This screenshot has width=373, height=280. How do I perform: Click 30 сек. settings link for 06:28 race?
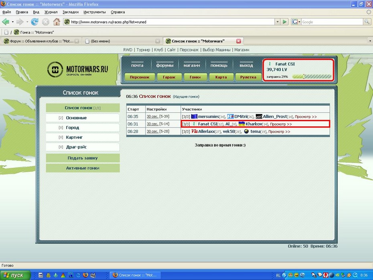pyautogui.click(x=152, y=131)
